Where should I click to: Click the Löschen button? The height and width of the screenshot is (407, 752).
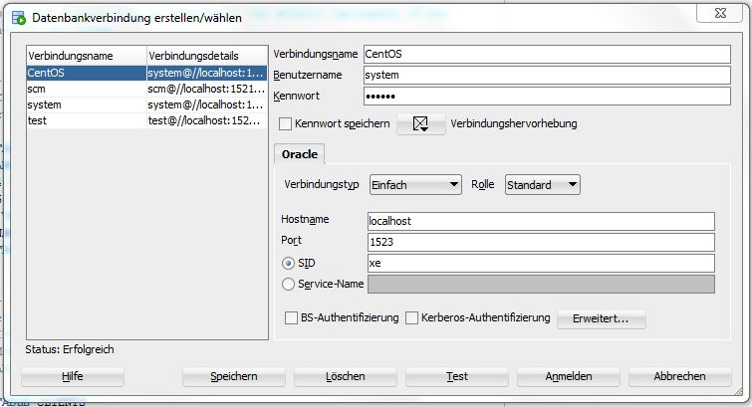coord(346,377)
